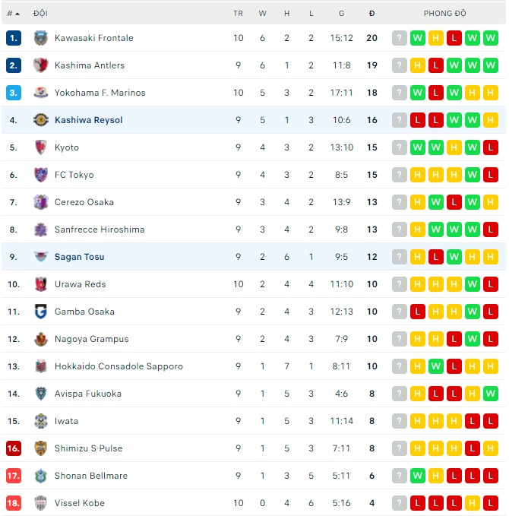Open the Cerezo Osaka team page

pos(84,202)
